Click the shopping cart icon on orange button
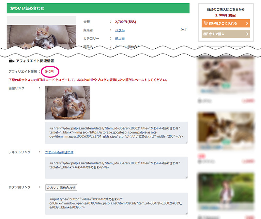Viewport: 261px width, 219px height. click(206, 23)
